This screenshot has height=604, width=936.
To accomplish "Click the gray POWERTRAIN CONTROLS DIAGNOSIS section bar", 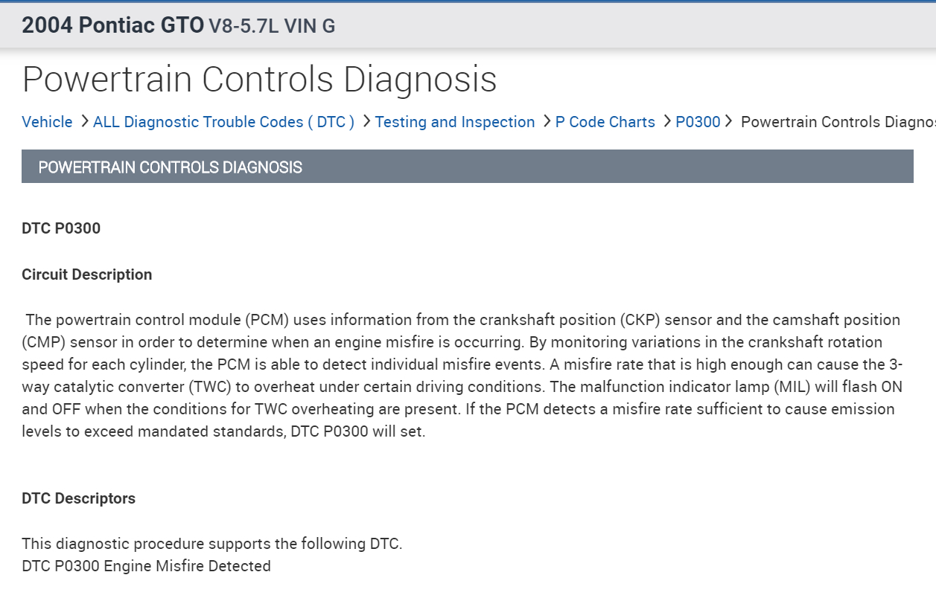I will point(467,167).
